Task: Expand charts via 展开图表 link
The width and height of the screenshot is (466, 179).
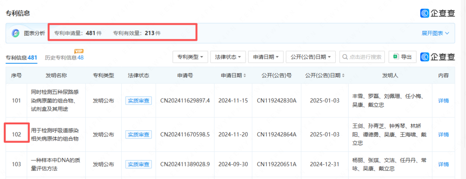Action: coord(435,33)
